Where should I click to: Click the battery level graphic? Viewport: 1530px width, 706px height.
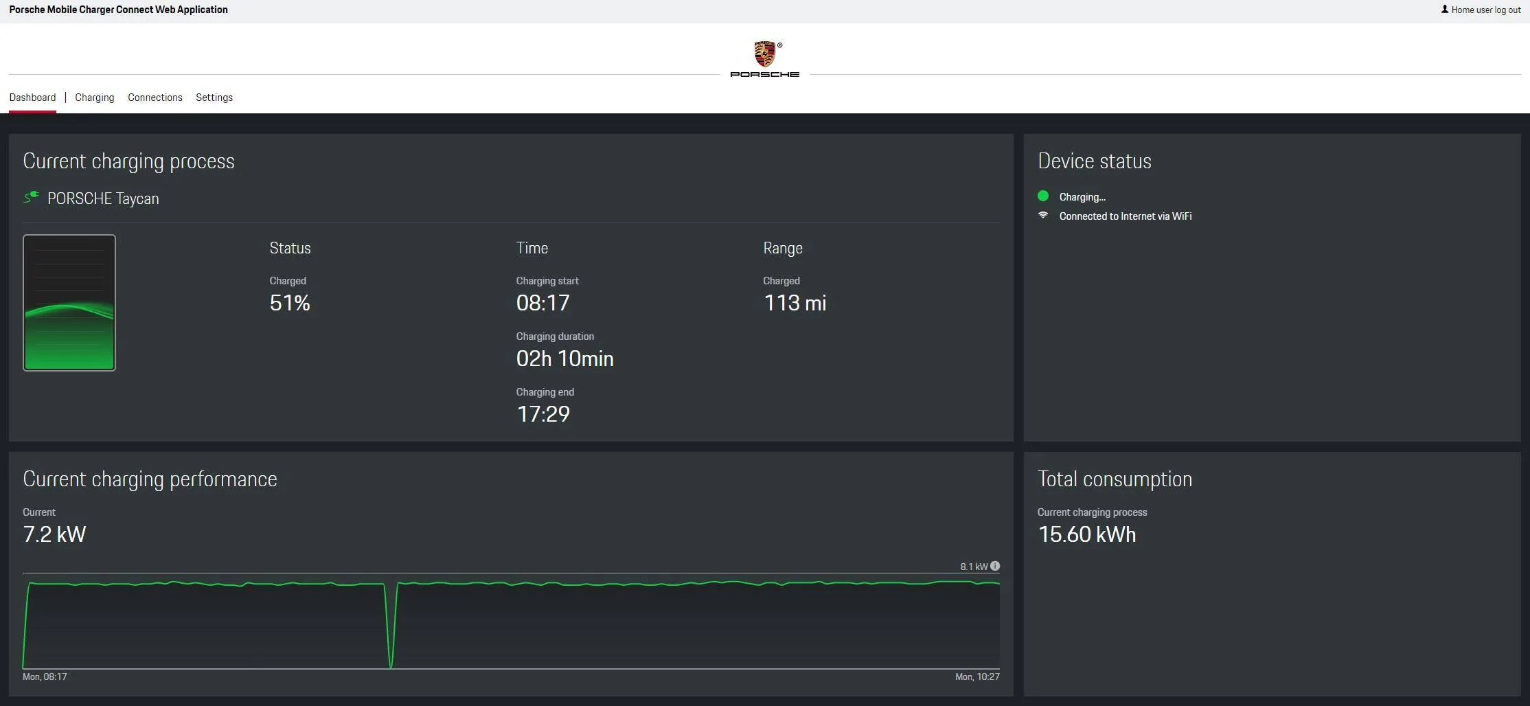pyautogui.click(x=69, y=303)
